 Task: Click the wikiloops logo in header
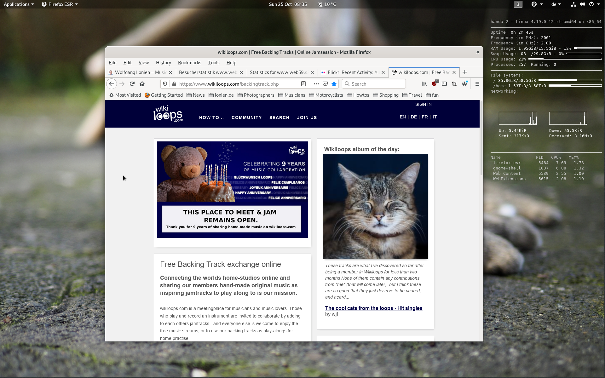click(168, 114)
